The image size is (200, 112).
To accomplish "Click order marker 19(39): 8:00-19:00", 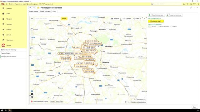I will tap(81, 66).
